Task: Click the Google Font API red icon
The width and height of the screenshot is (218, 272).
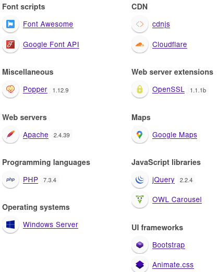Action: (10, 44)
